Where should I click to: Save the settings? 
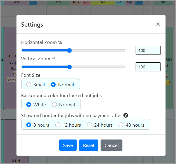[68, 145]
